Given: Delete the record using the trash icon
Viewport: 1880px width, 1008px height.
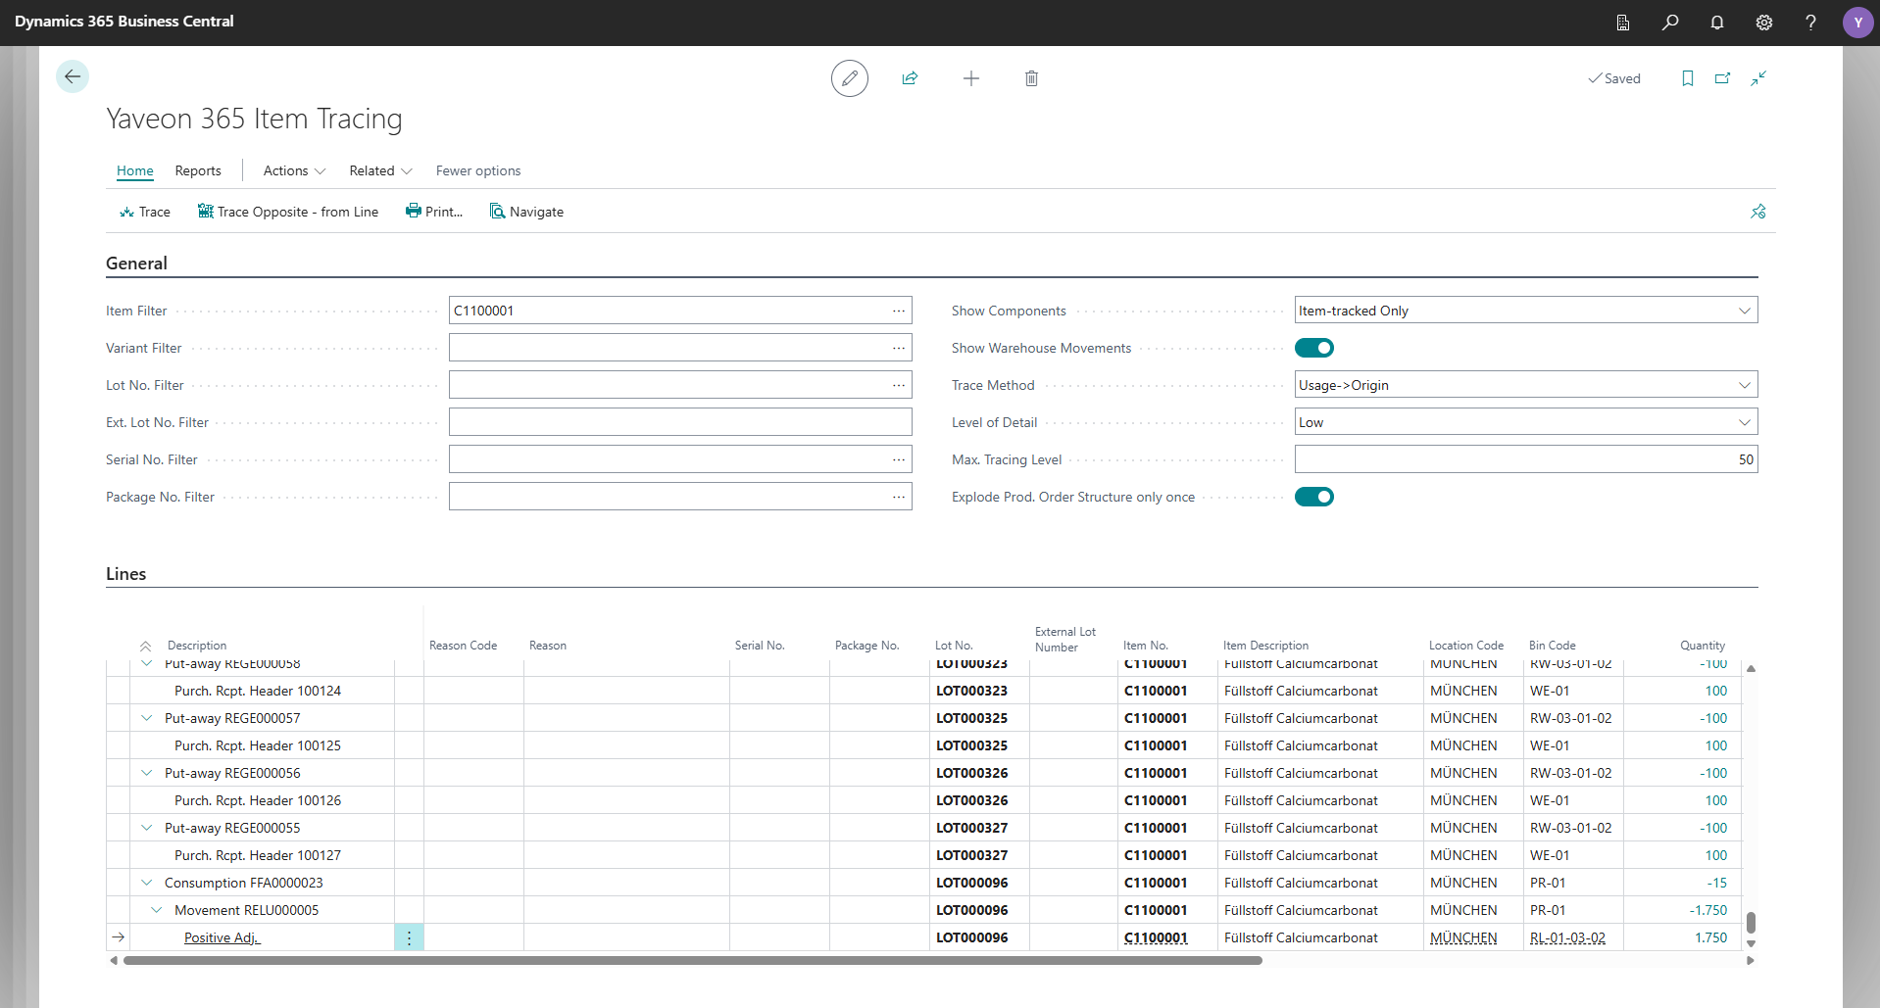Looking at the screenshot, I should click(1031, 78).
